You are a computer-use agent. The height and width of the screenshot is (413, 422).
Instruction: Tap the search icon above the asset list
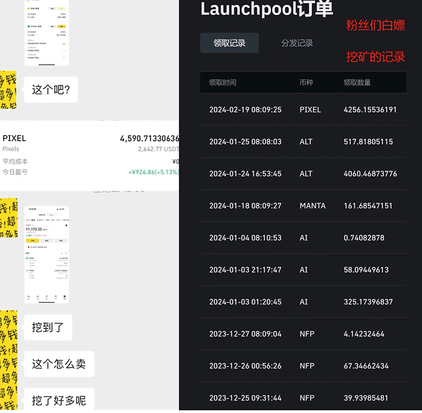pos(62,253)
